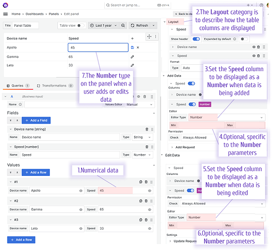Image resolution: width=272 pixels, height=251 pixels.
Task: Open the Values Editor Manual dropdown
Action: point(139,105)
